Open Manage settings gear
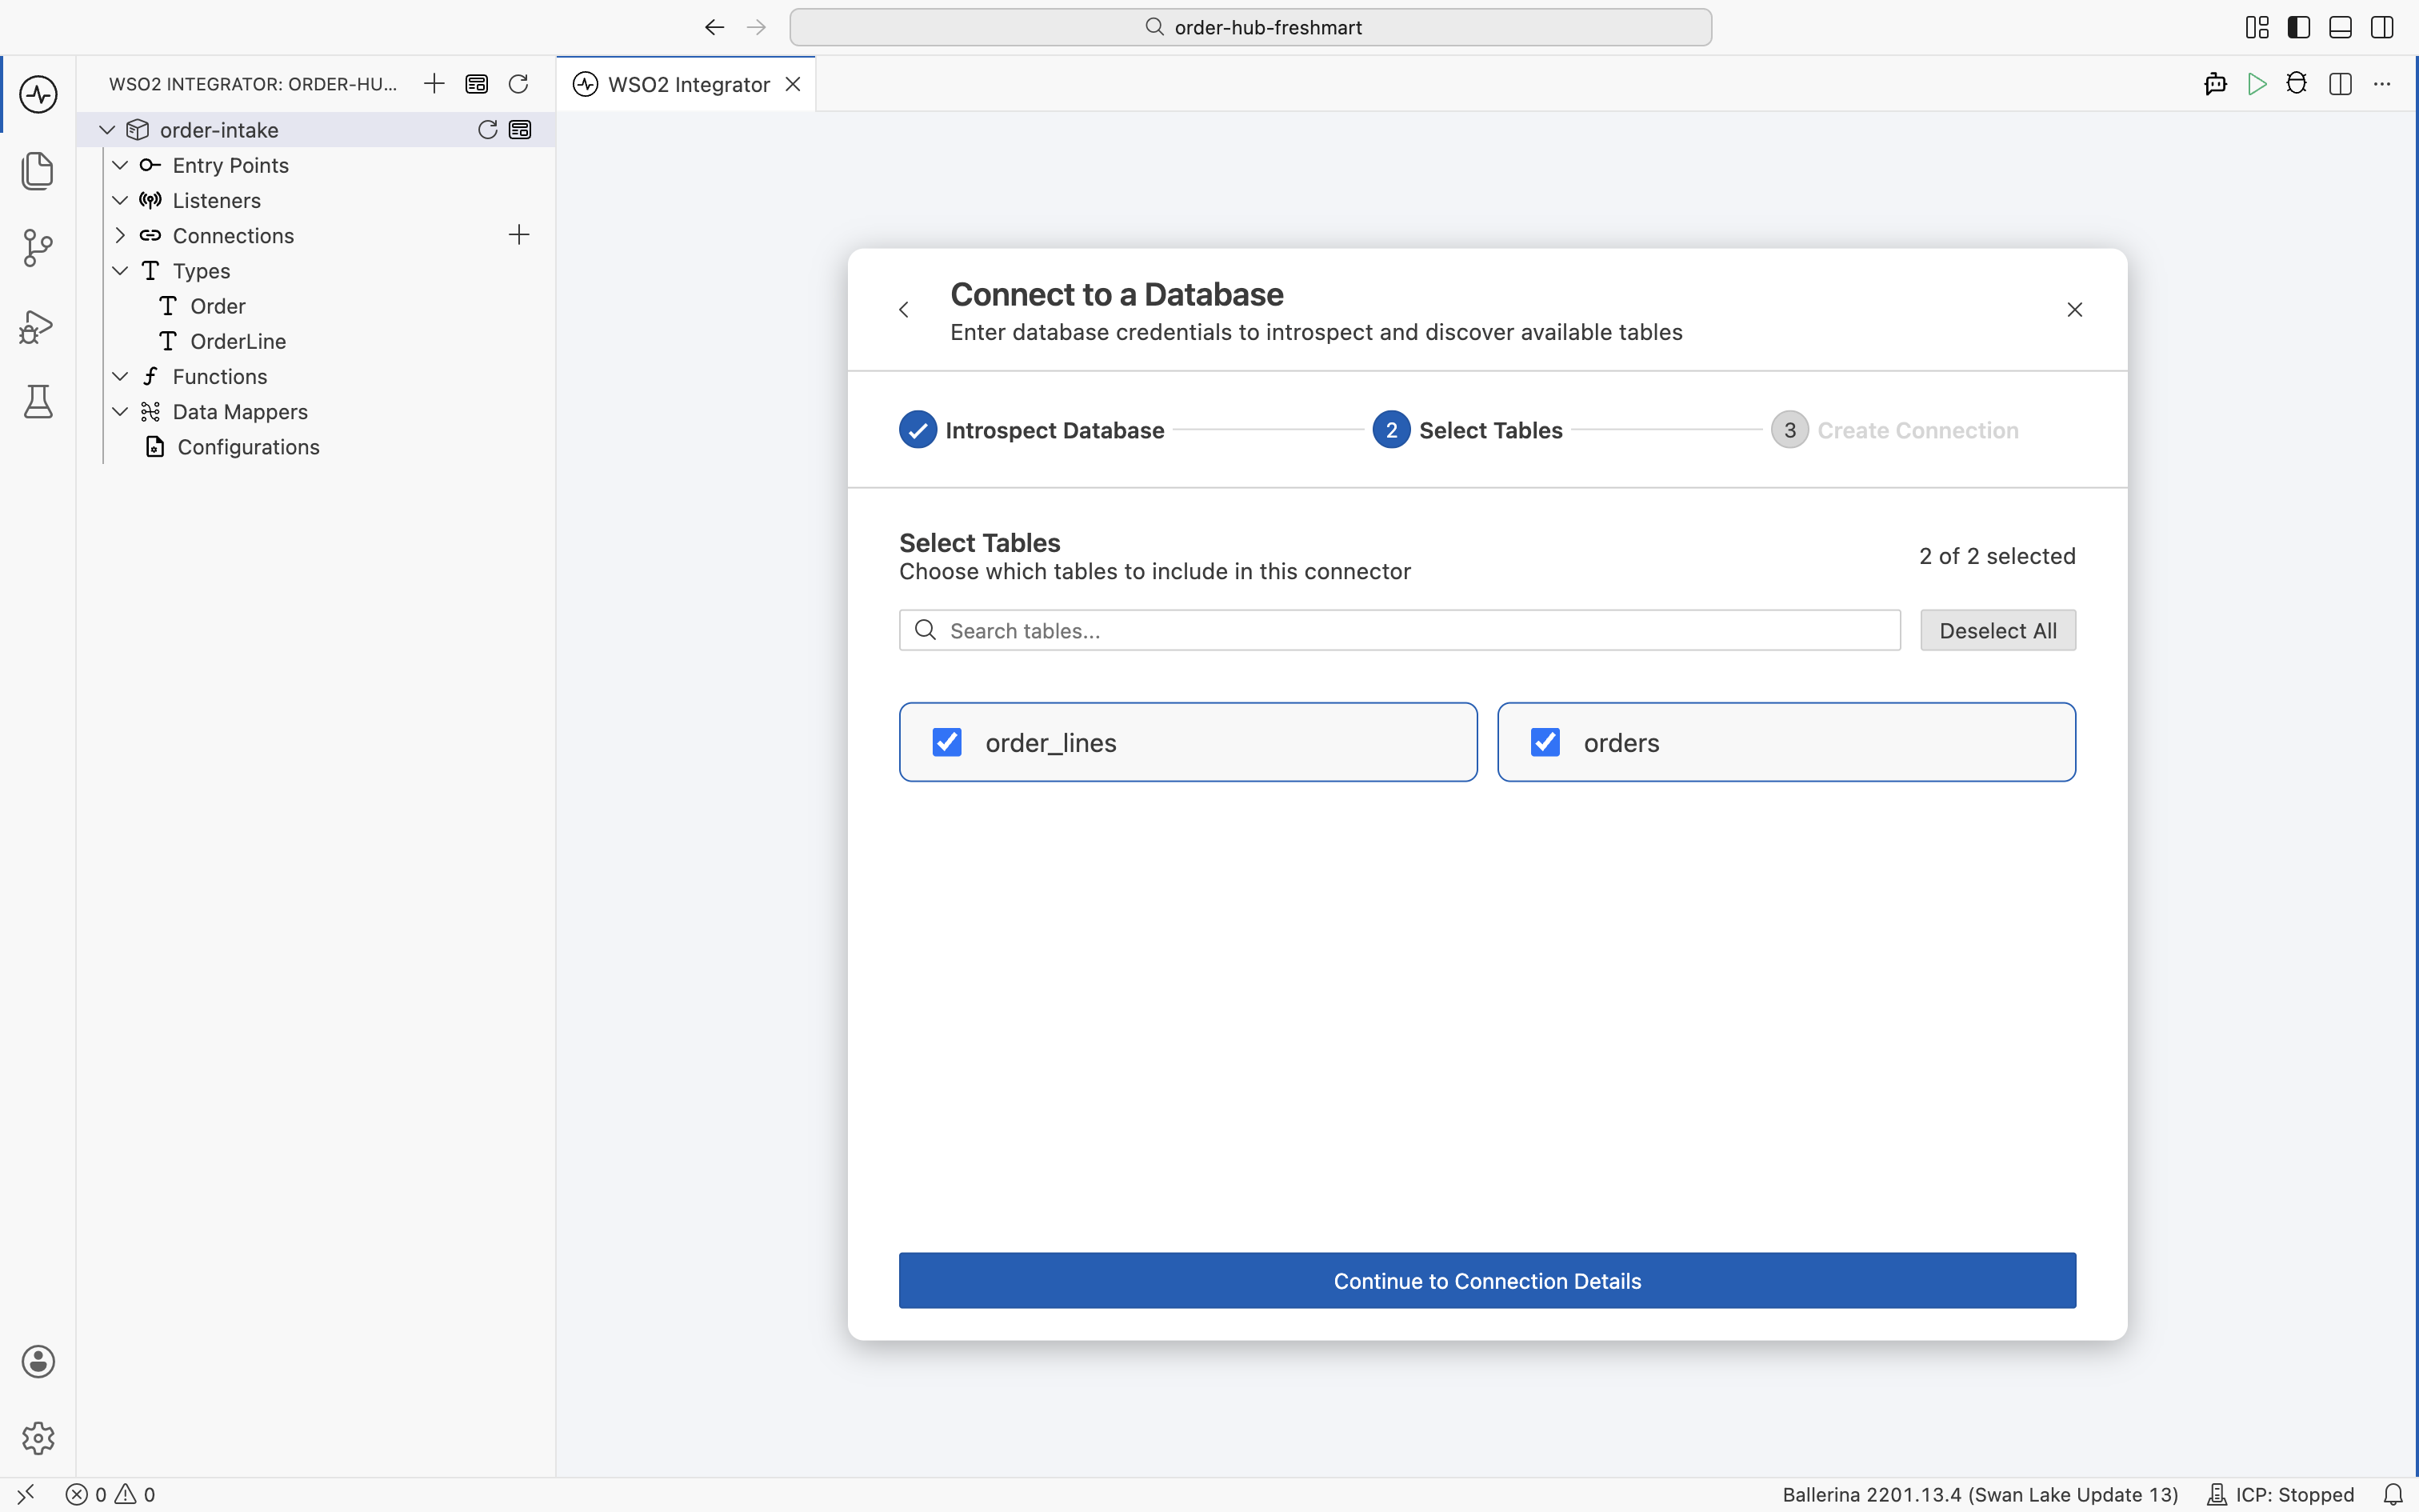This screenshot has height=1512, width=2419. coord(38,1438)
